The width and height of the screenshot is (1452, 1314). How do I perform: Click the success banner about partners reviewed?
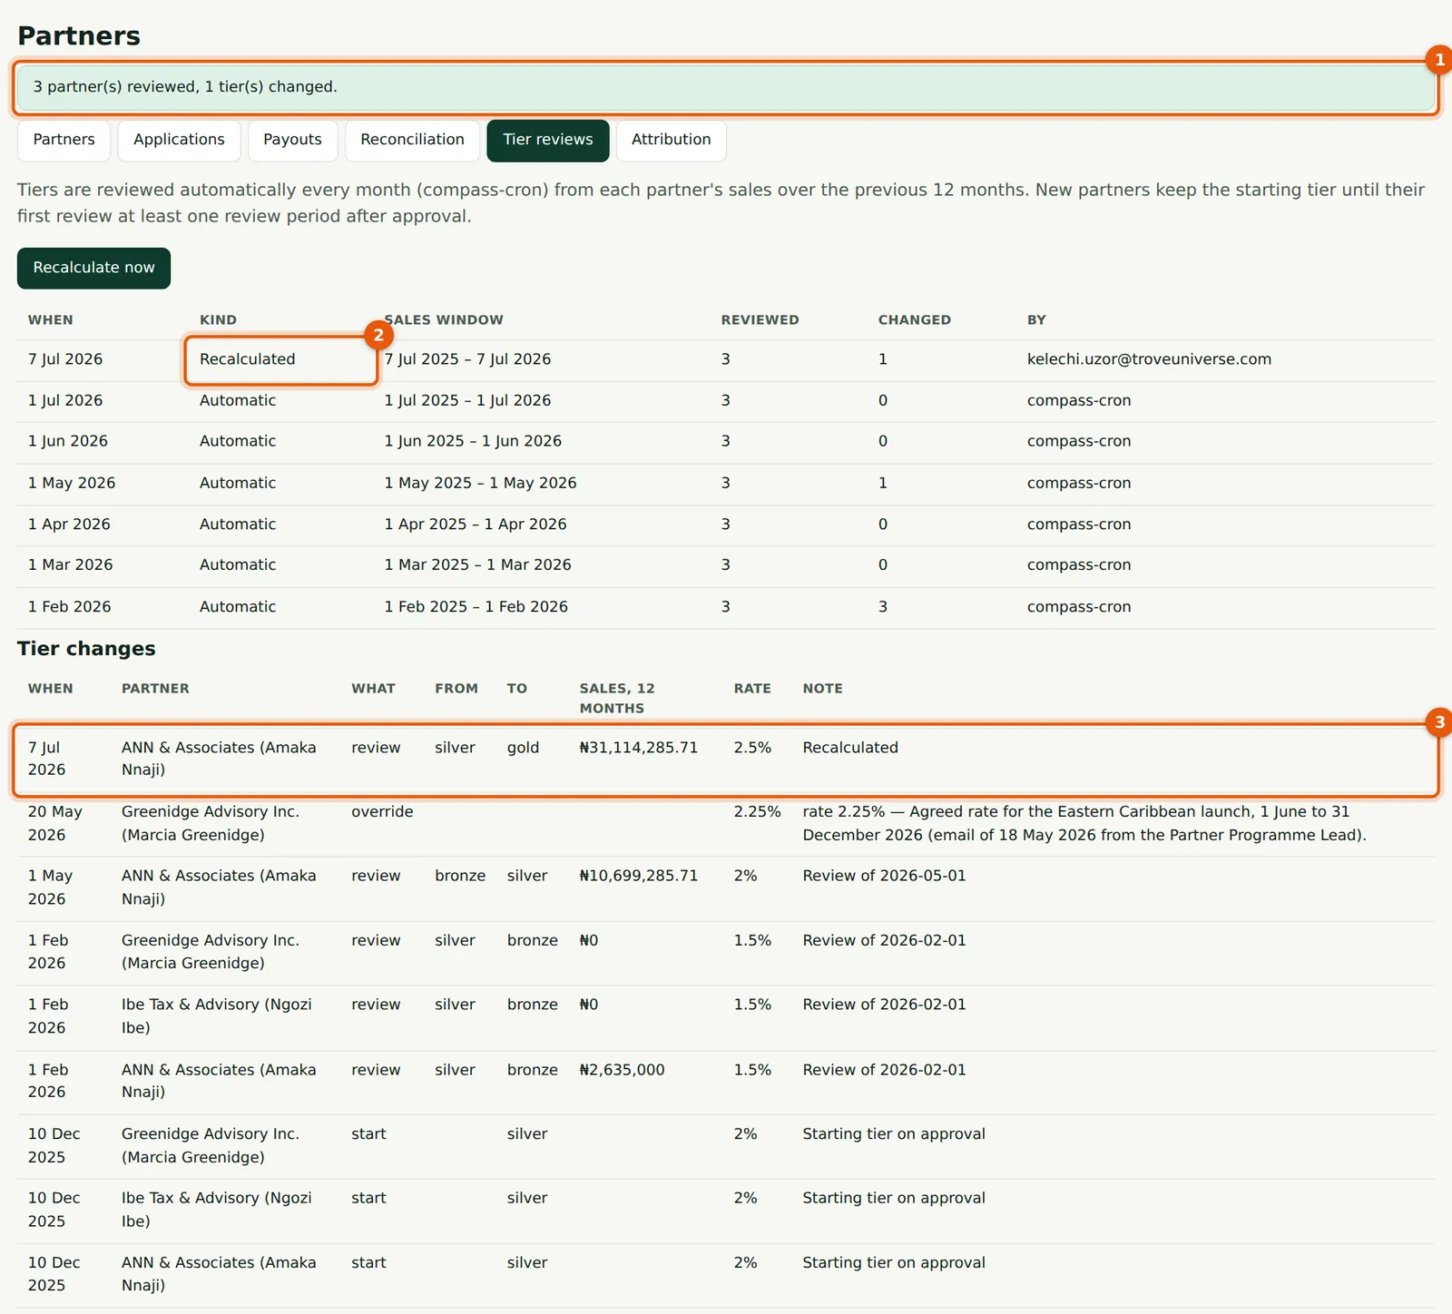click(726, 87)
